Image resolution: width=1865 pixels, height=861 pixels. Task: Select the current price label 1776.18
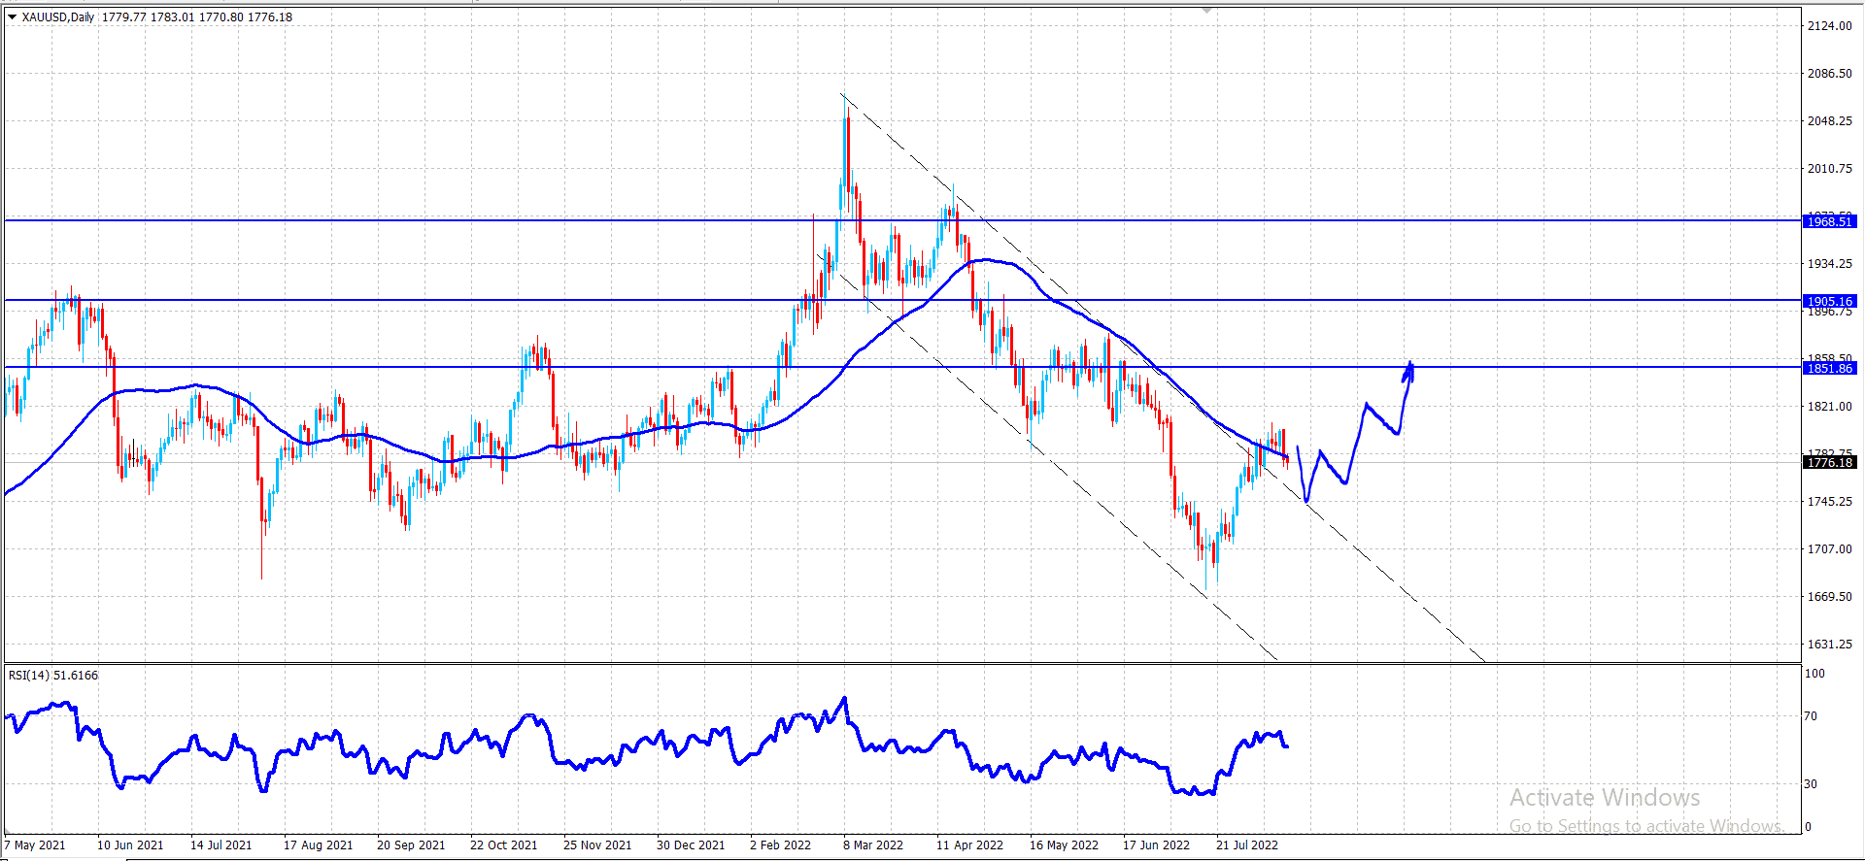pos(1829,462)
